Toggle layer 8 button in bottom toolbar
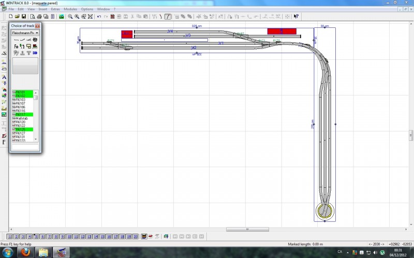 [x=56, y=236]
